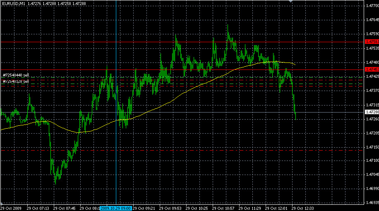The width and height of the screenshot is (379, 211).
Task: Click the chart shift triangle marker
Action: click(x=292, y=2)
